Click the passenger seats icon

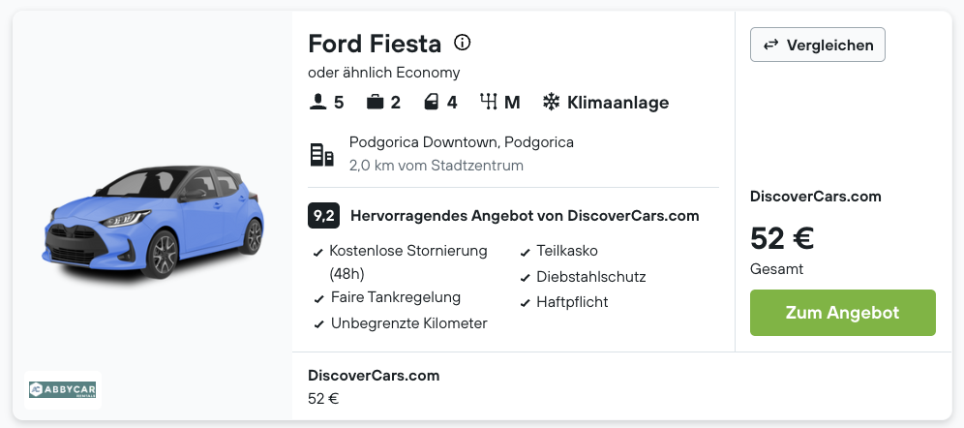pos(317,102)
